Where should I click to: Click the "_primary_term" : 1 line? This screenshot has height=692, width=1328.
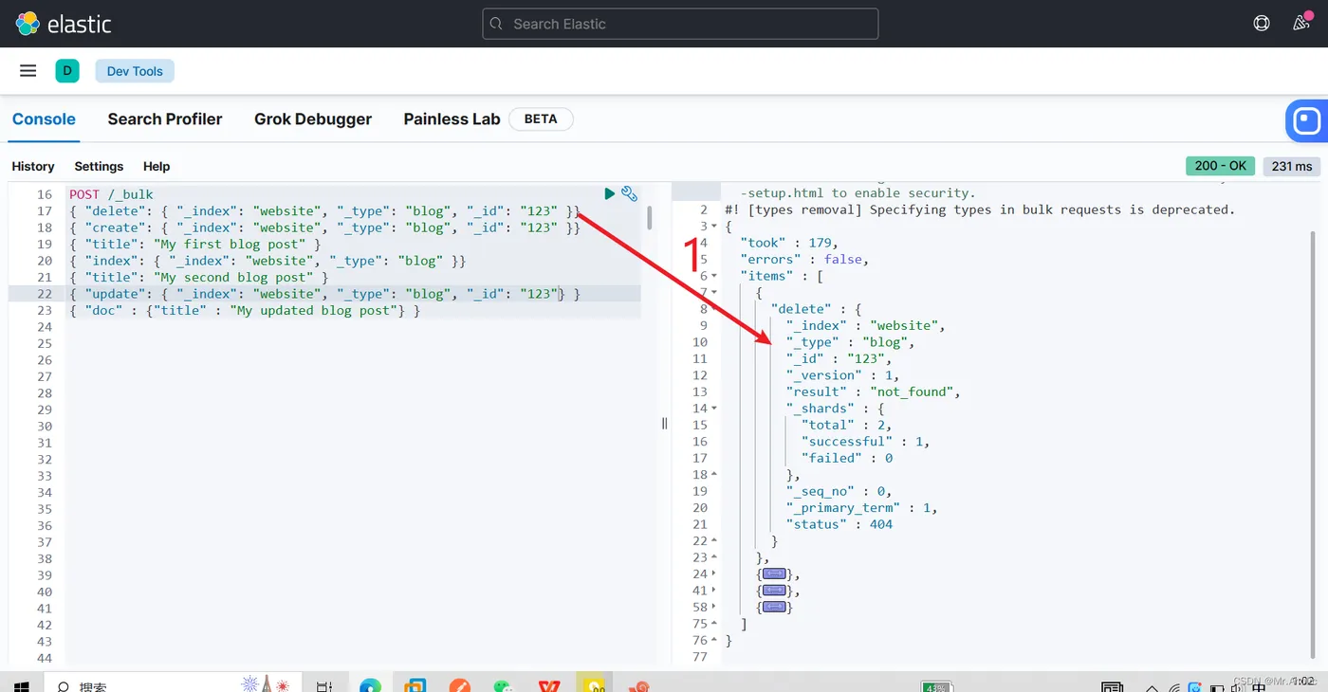(x=862, y=508)
